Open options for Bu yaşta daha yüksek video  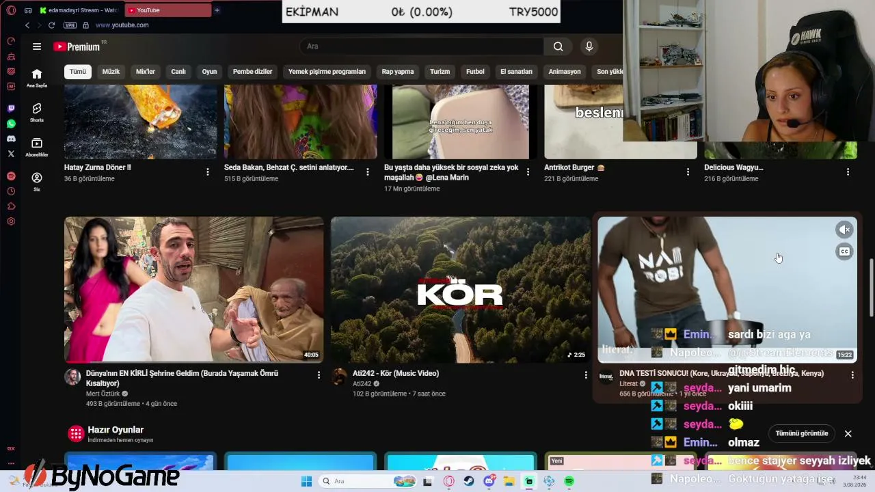point(528,172)
